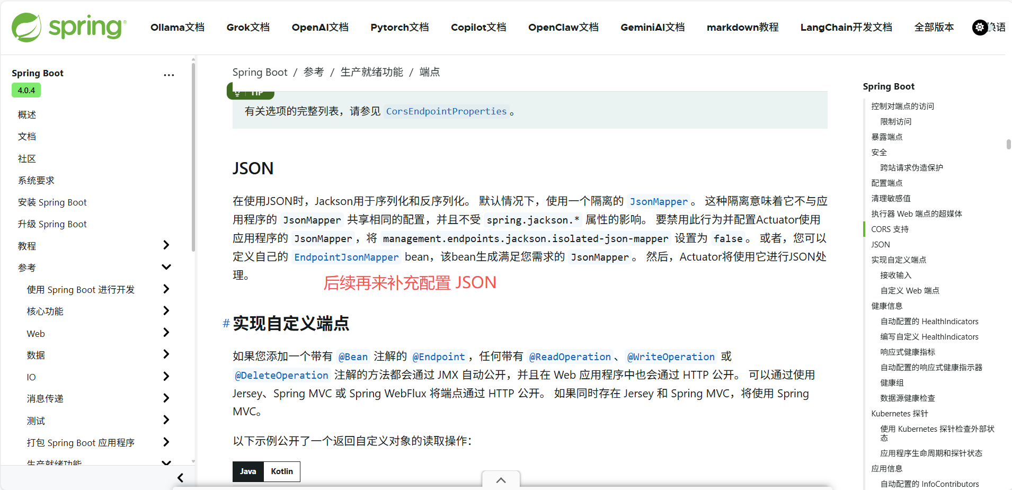Image resolution: width=1012 pixels, height=490 pixels.
Task: Expand the 教程 section
Action: coord(166,245)
